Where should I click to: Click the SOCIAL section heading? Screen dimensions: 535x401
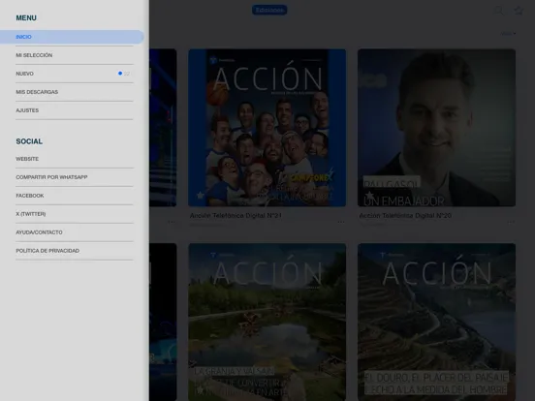(x=29, y=141)
